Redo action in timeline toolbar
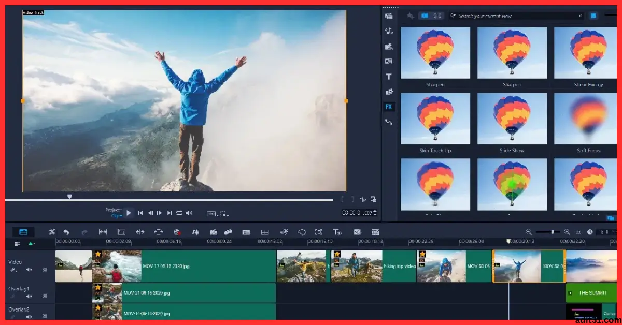 click(x=84, y=232)
